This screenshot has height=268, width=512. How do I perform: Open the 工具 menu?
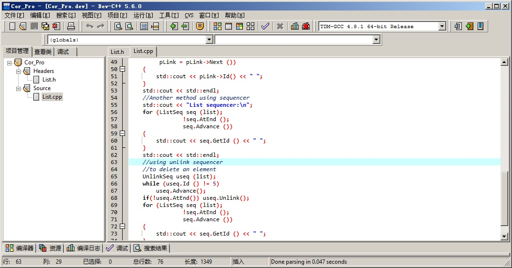point(169,15)
